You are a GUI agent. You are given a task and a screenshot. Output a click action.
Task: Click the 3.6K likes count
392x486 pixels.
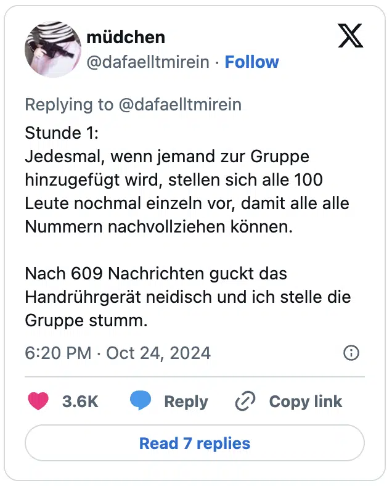pyautogui.click(x=80, y=402)
